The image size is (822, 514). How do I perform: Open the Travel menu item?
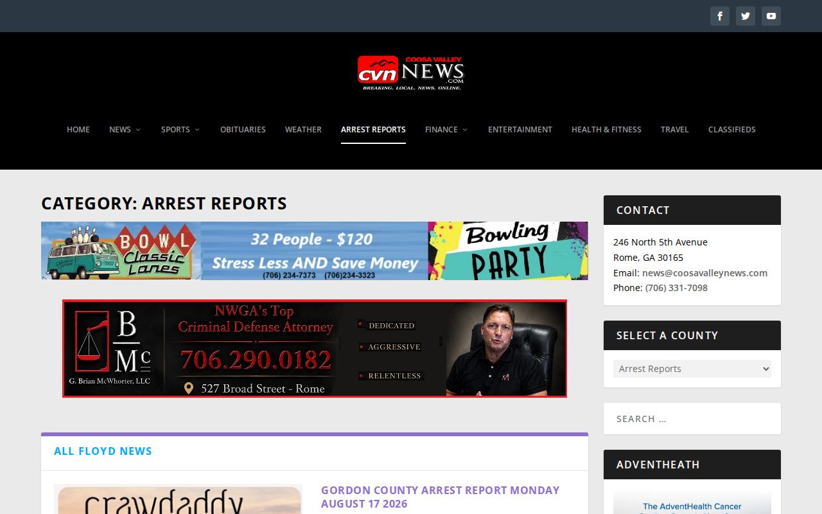674,130
